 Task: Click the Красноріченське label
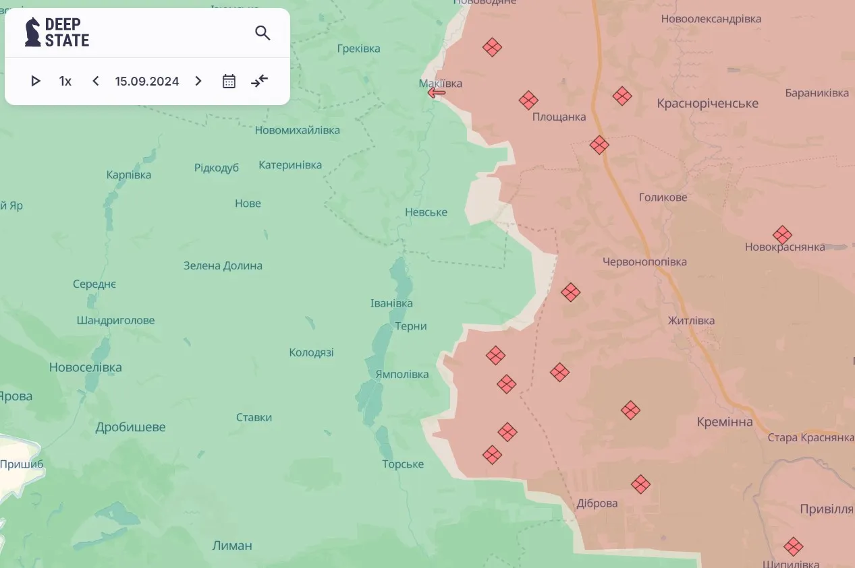point(707,103)
